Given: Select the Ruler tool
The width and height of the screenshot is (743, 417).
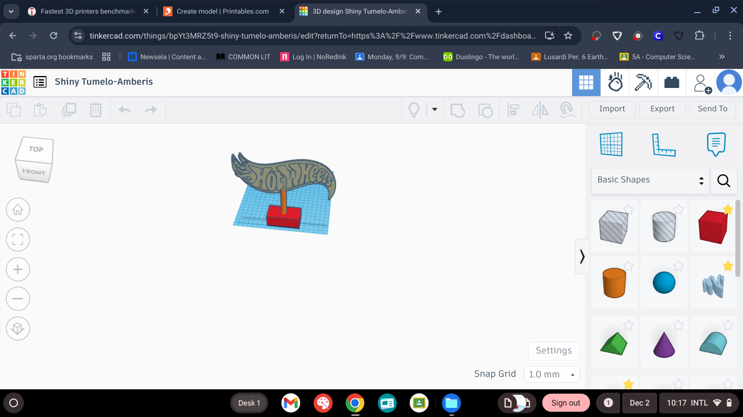Looking at the screenshot, I should (663, 144).
